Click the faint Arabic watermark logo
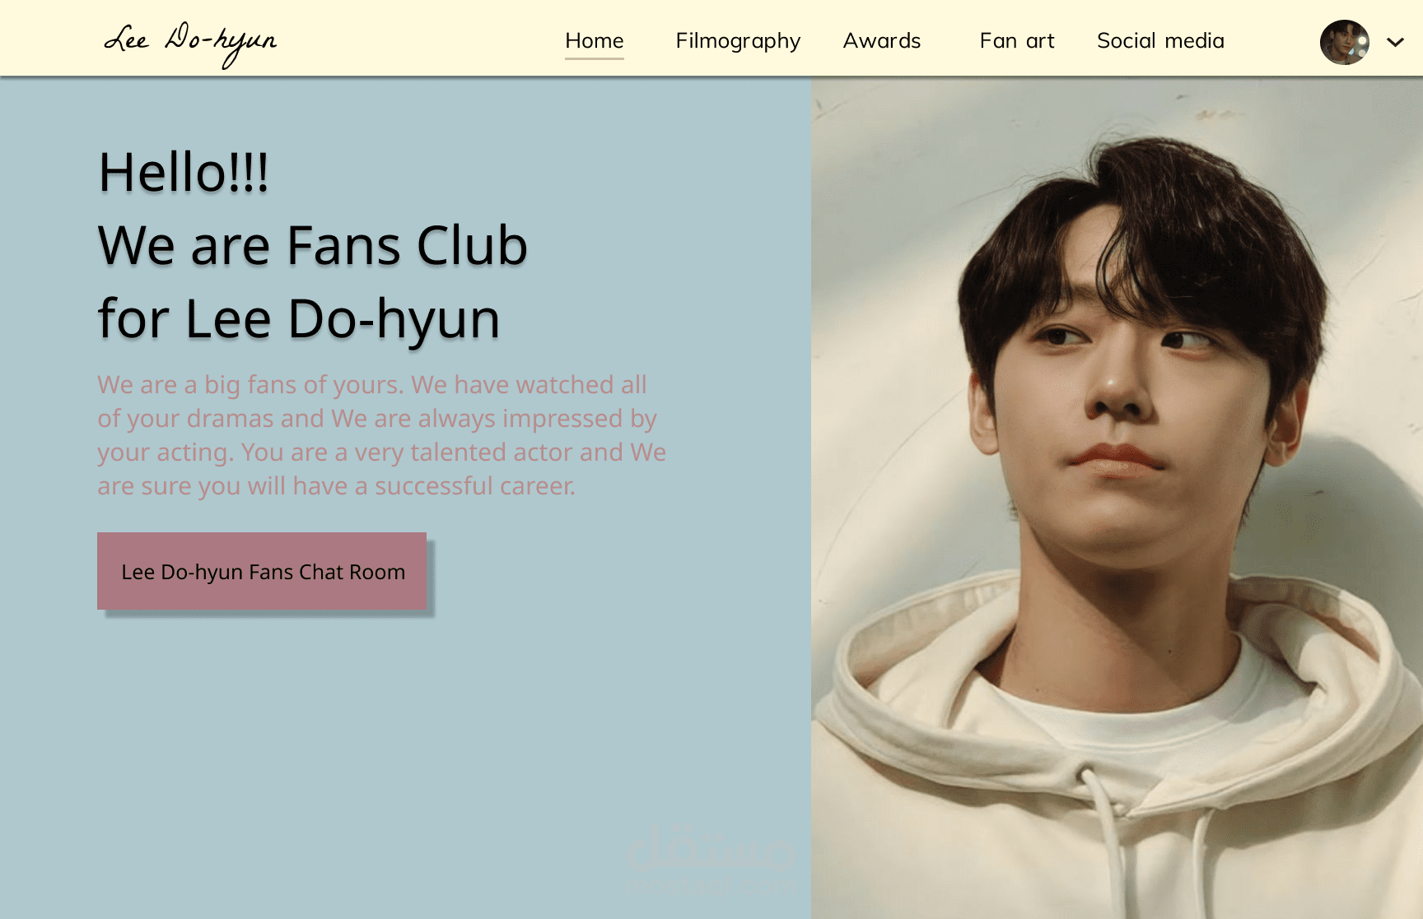1423x919 pixels. pyautogui.click(x=710, y=847)
